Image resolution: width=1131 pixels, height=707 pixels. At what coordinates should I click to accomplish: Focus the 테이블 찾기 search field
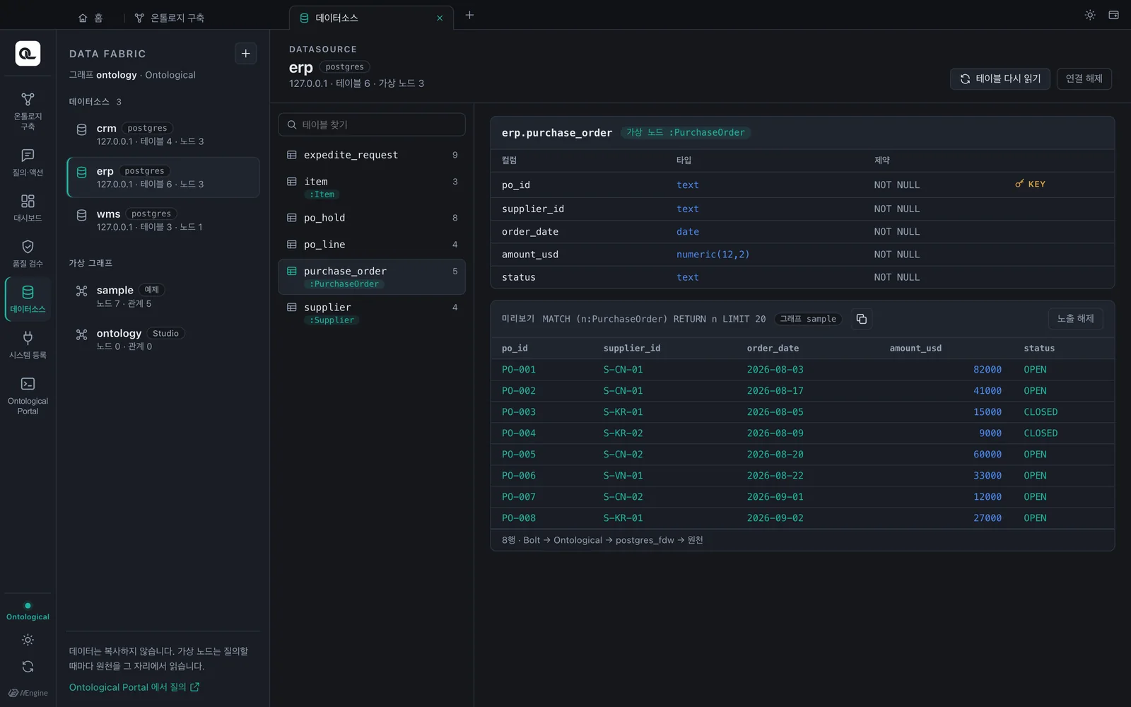coord(372,124)
